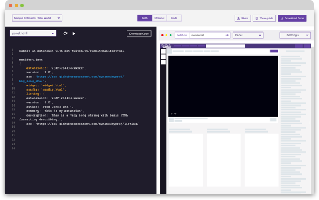Click the "summary: 'this is my extension'" line
Image resolution: width=319 pixels, height=200 pixels.
[55, 111]
